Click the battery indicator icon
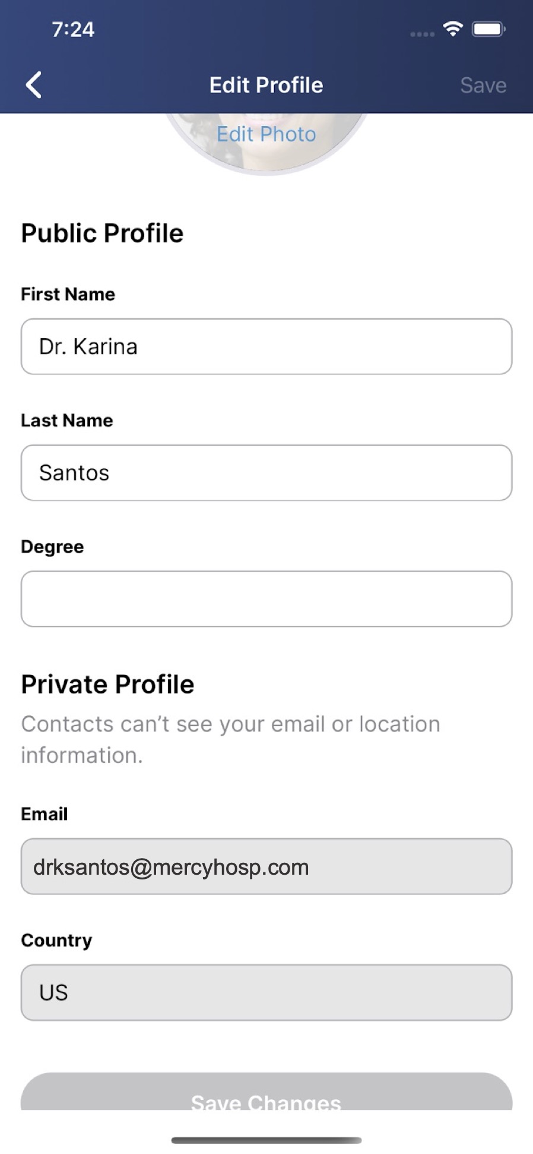 [488, 29]
